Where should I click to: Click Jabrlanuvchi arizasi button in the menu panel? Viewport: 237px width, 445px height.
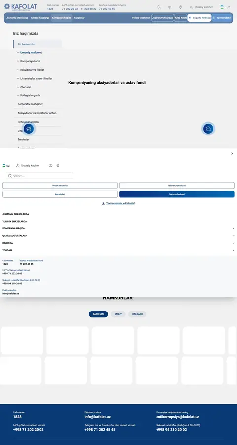(177, 185)
